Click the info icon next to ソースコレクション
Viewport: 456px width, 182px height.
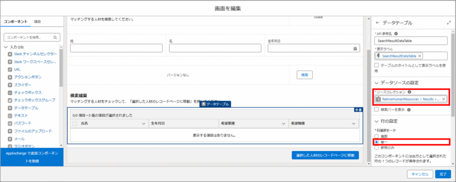click(409, 92)
